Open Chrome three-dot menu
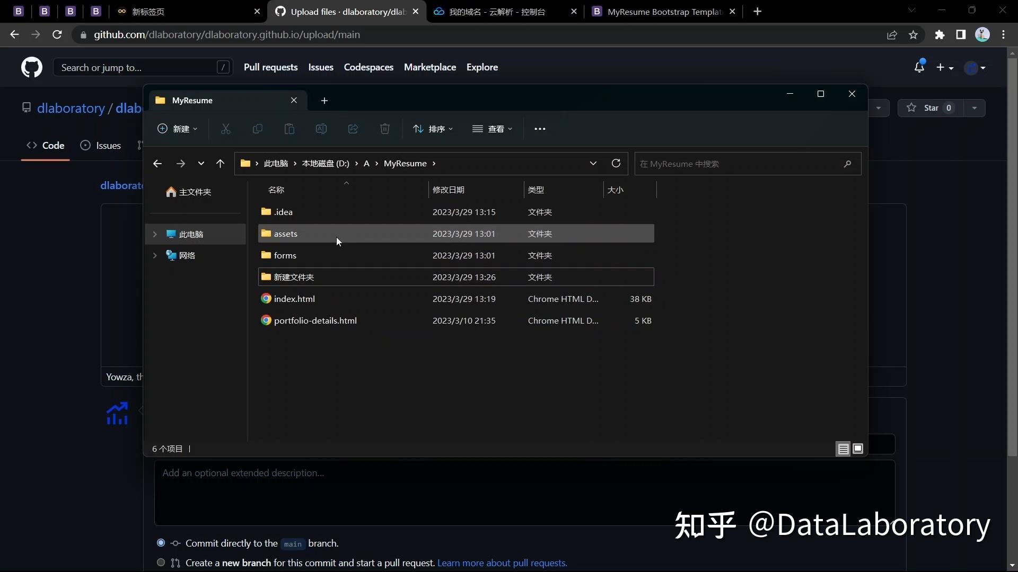Image resolution: width=1018 pixels, height=572 pixels. tap(1004, 35)
